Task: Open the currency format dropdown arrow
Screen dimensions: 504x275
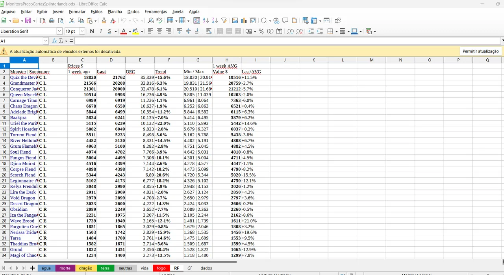Action: click(255, 32)
